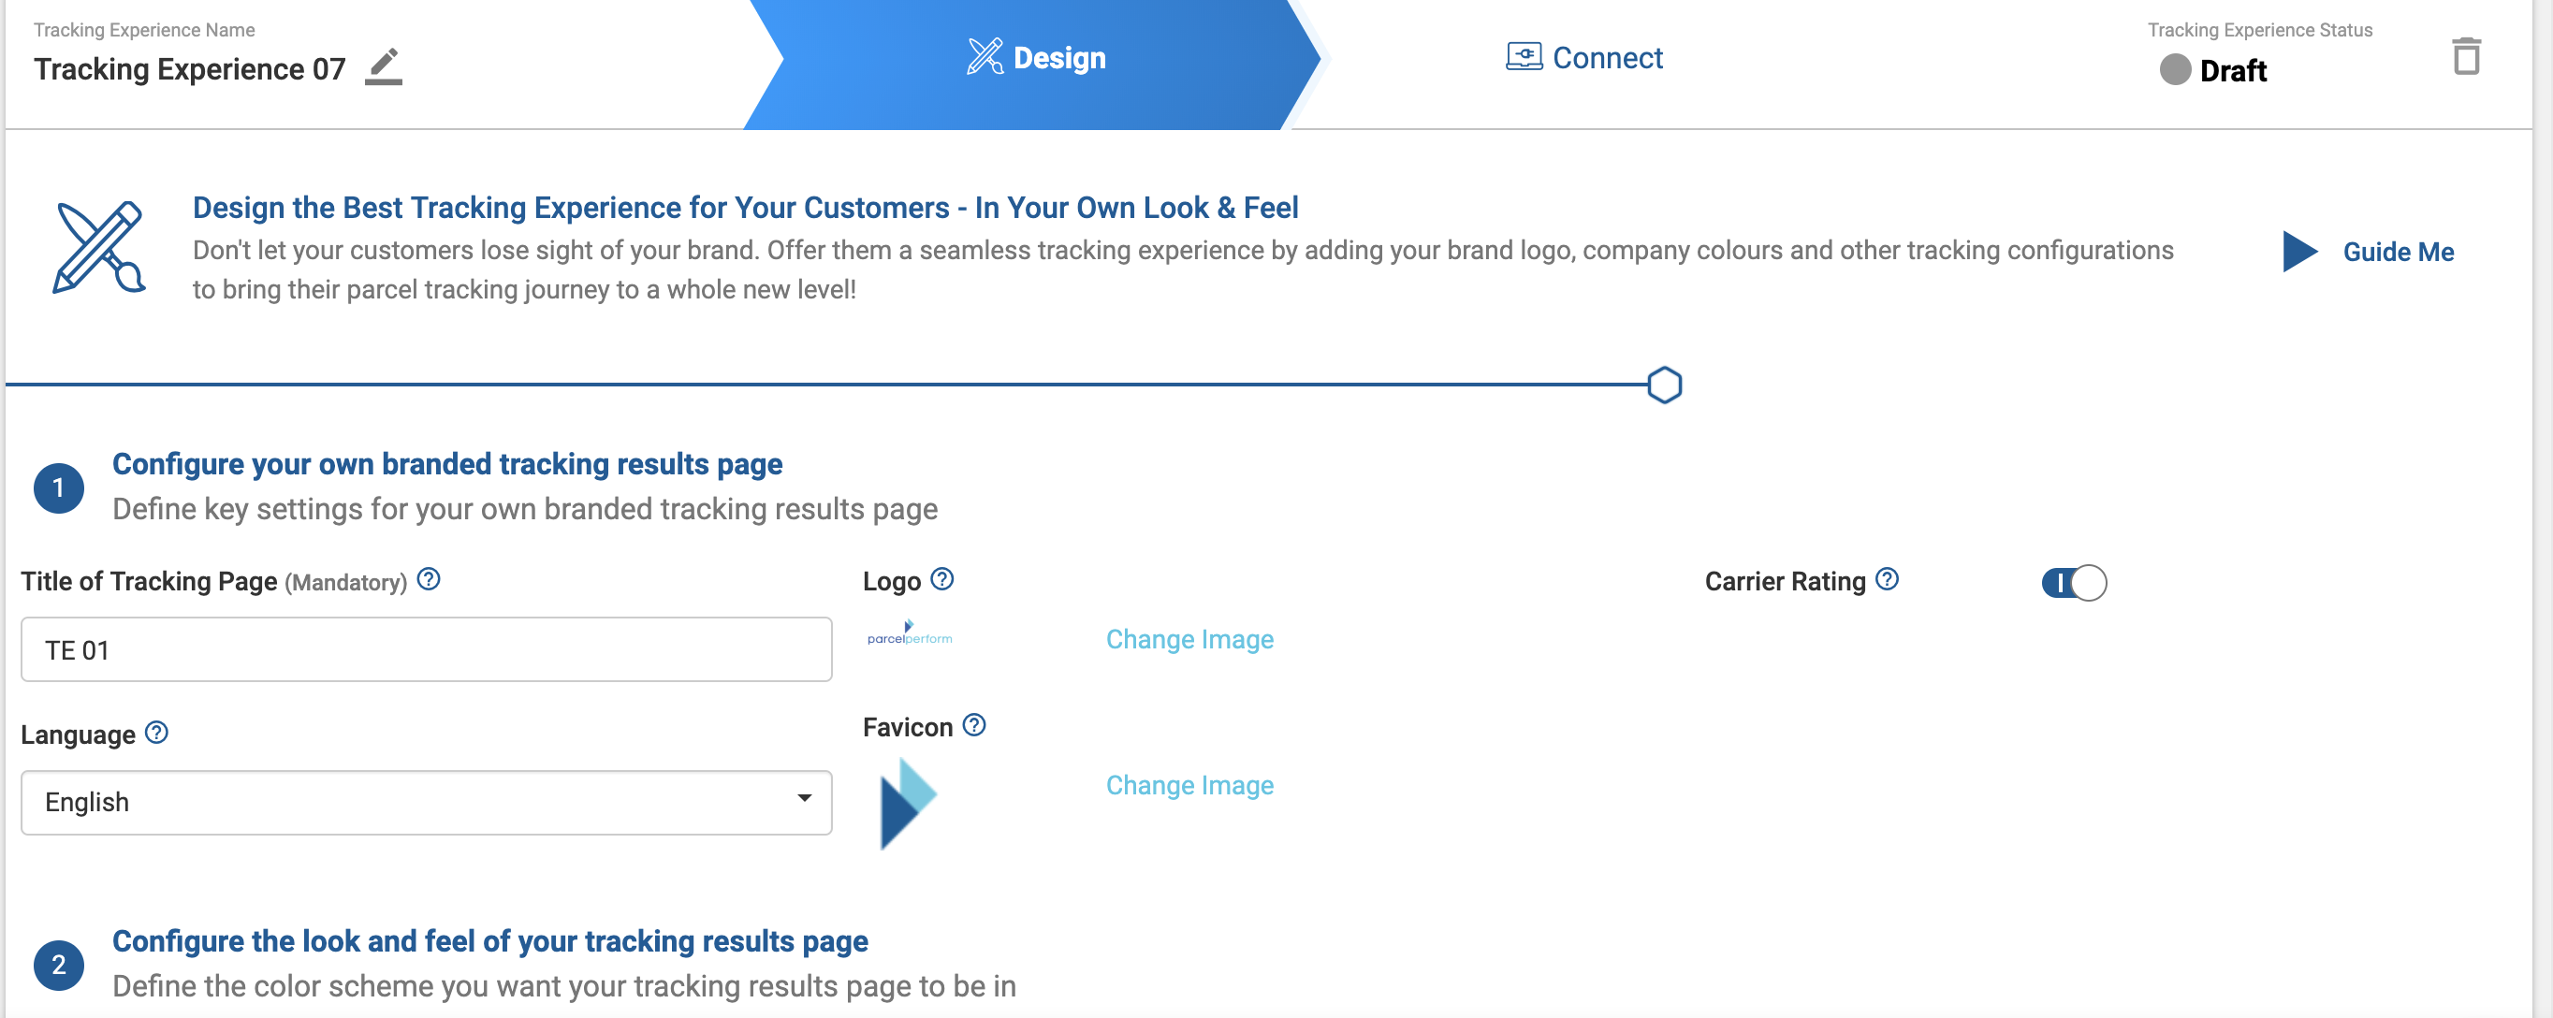Click help icon next to Carrier Rating

click(1887, 579)
